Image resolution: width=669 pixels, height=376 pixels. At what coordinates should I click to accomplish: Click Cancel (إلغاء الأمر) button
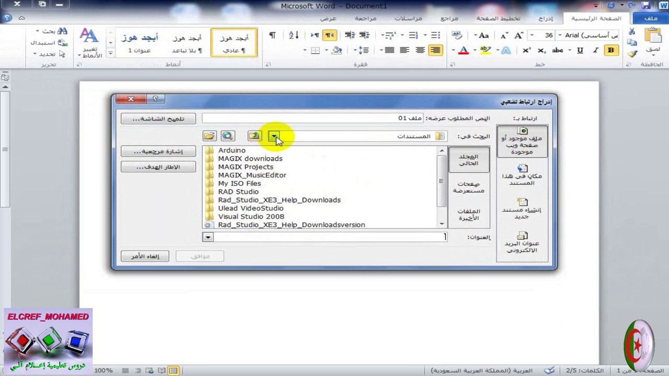(145, 256)
